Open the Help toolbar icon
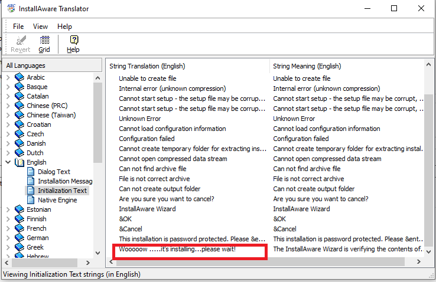Image resolution: width=436 pixels, height=282 pixels. pyautogui.click(x=74, y=40)
